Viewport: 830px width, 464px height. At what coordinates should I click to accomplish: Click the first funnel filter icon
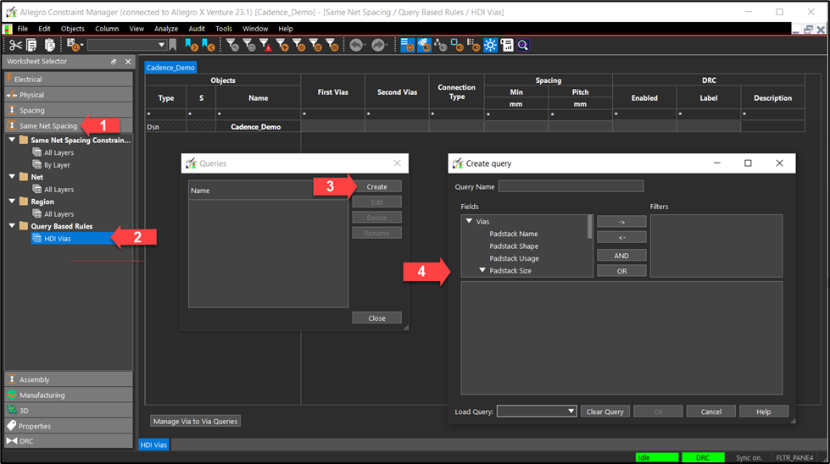click(232, 46)
